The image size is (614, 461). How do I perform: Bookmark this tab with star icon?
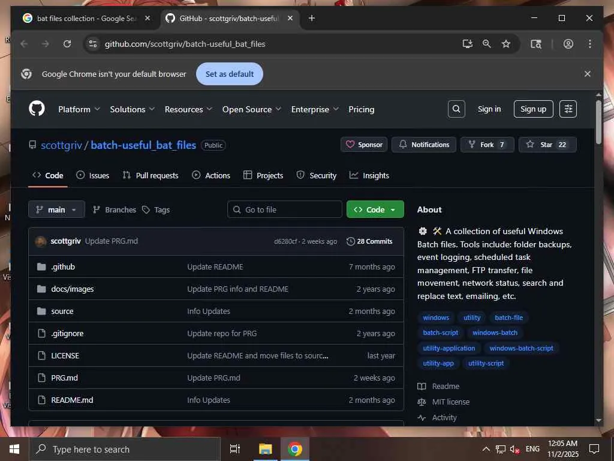[506, 44]
